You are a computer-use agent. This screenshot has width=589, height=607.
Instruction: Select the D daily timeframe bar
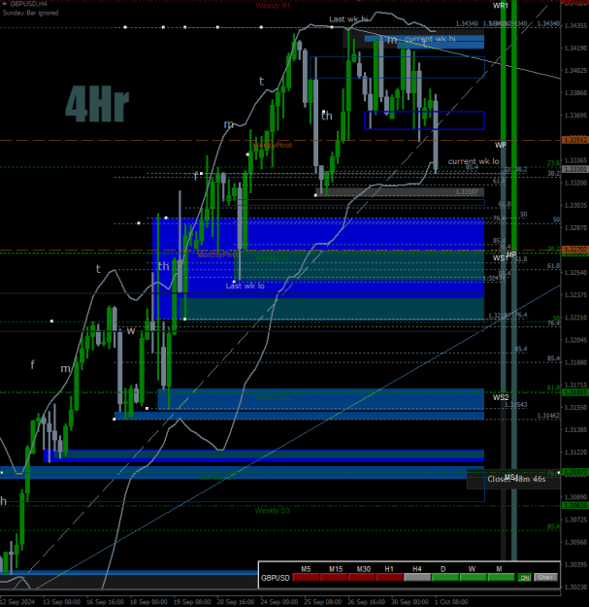coord(445,578)
